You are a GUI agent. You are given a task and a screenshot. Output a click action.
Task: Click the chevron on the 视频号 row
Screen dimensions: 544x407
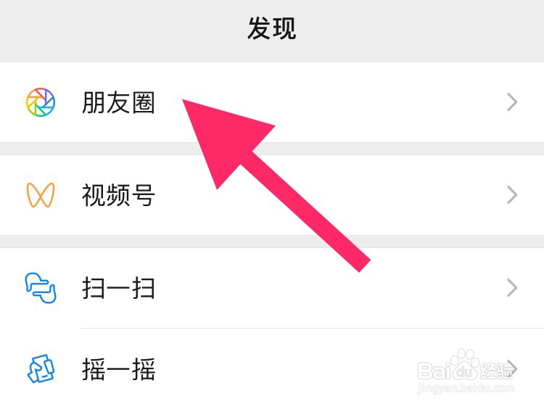coord(512,195)
